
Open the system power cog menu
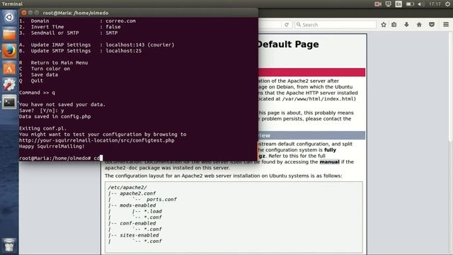coord(447,4)
